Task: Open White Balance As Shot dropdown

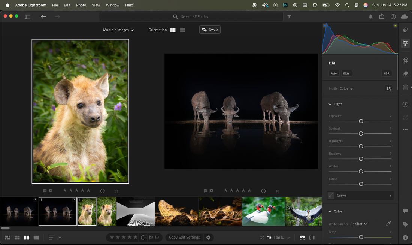Action: pos(359,224)
